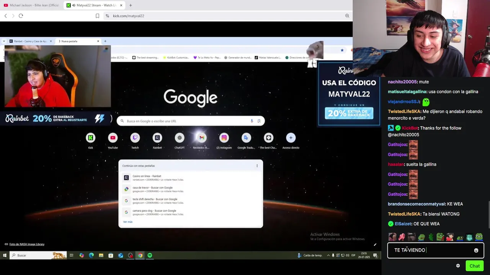Add new tab in streamed browser
The image size is (490, 275).
coord(105,41)
